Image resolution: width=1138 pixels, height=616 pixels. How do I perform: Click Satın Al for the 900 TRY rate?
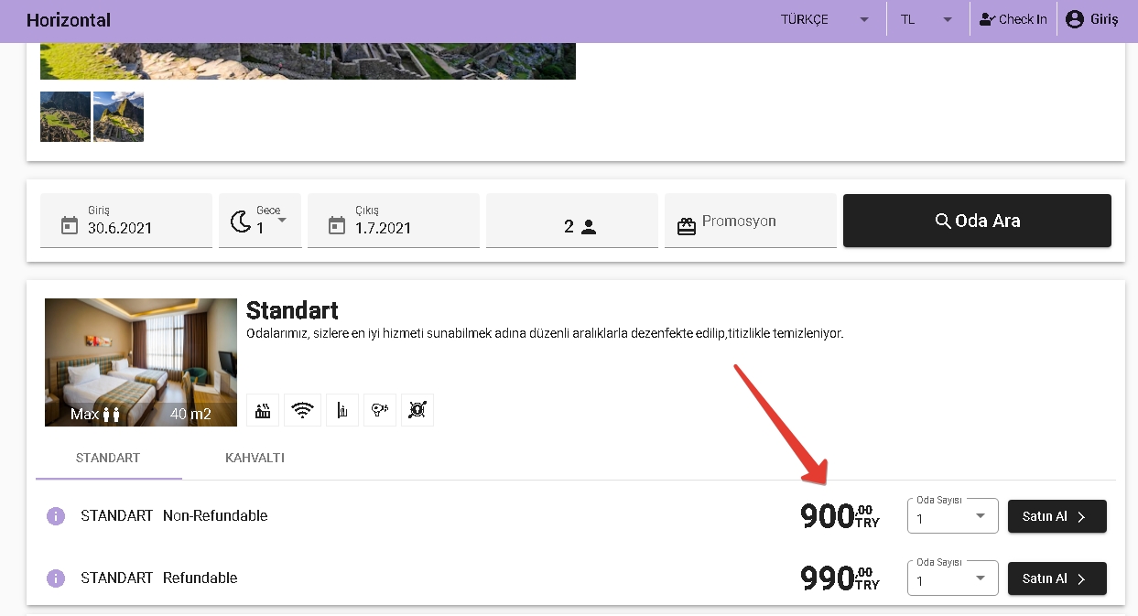pos(1057,516)
